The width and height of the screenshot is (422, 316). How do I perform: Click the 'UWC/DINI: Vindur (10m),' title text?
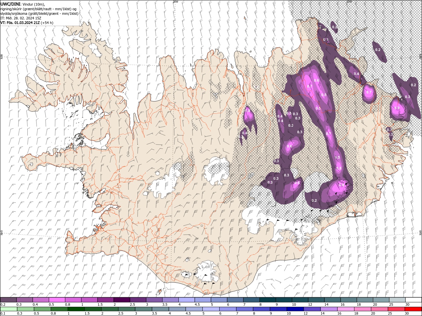[22, 4]
